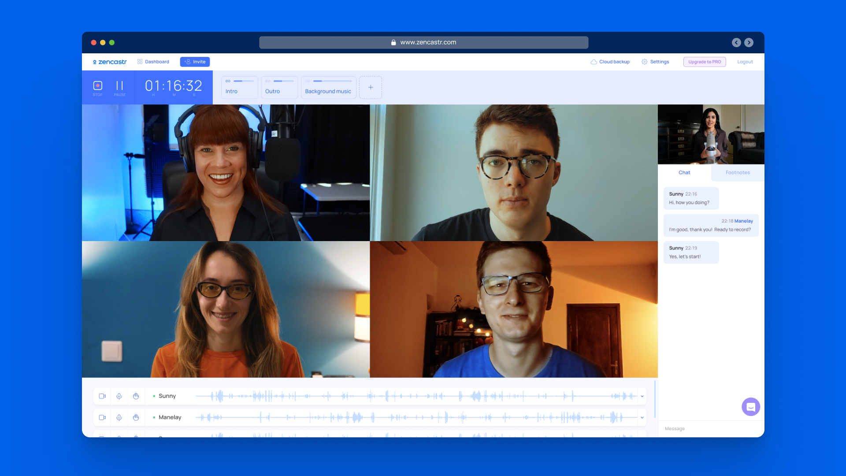Expand Manelay's track dropdown
This screenshot has height=476, width=846.
[642, 417]
